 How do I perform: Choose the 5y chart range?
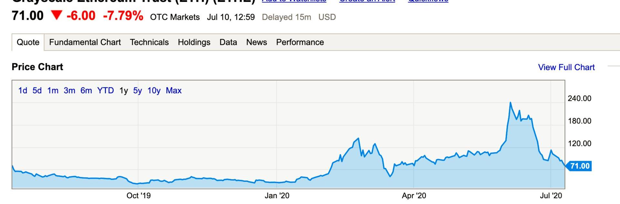point(138,91)
